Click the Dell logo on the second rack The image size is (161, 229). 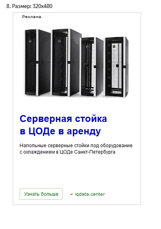click(60, 41)
